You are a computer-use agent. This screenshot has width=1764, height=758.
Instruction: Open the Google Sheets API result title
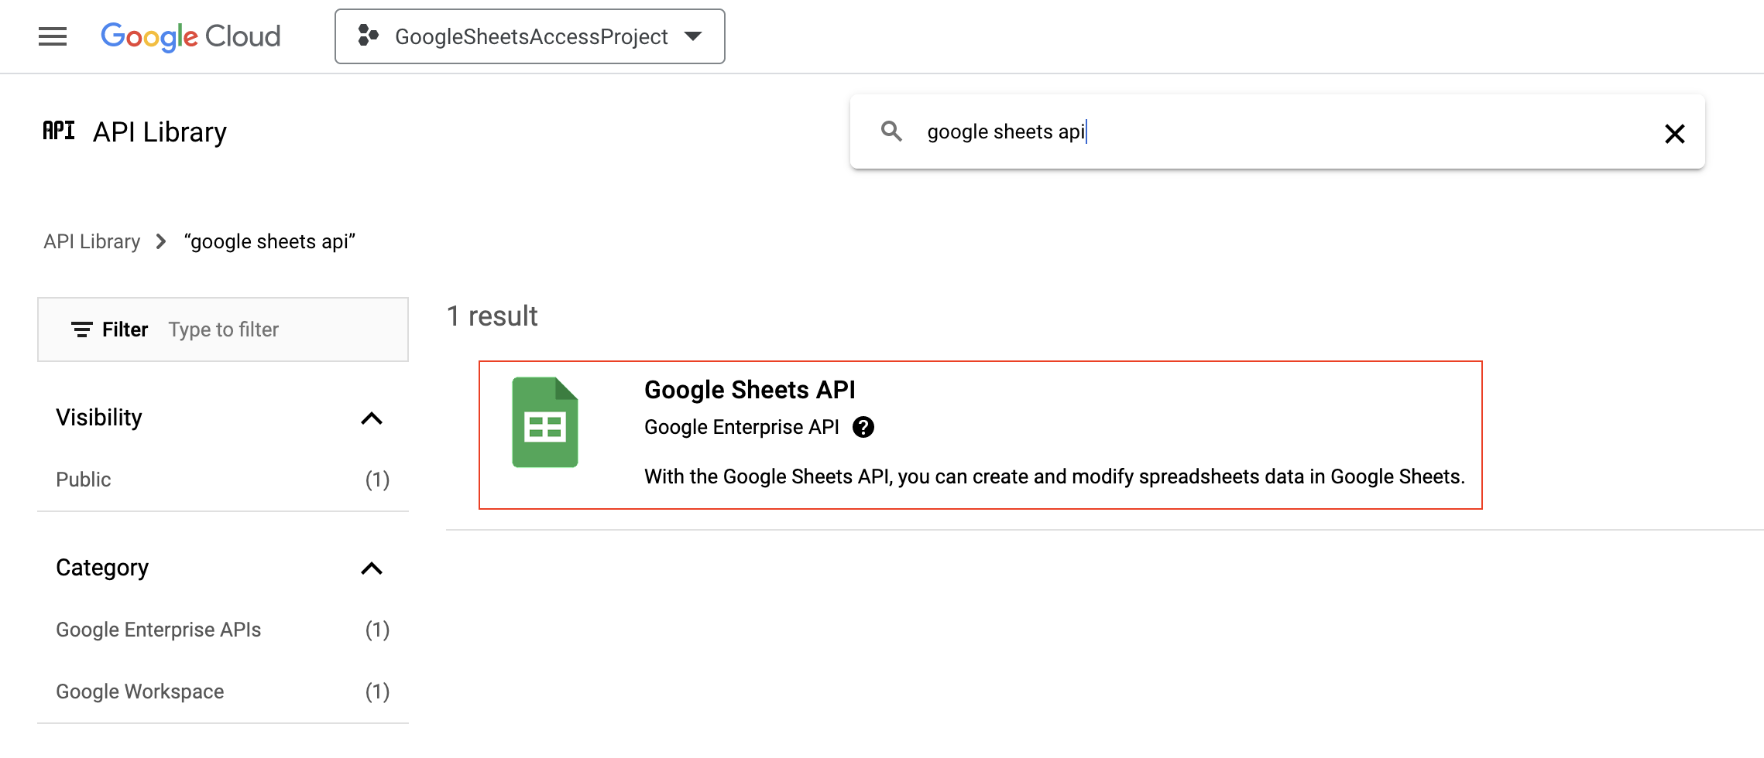[x=750, y=390]
